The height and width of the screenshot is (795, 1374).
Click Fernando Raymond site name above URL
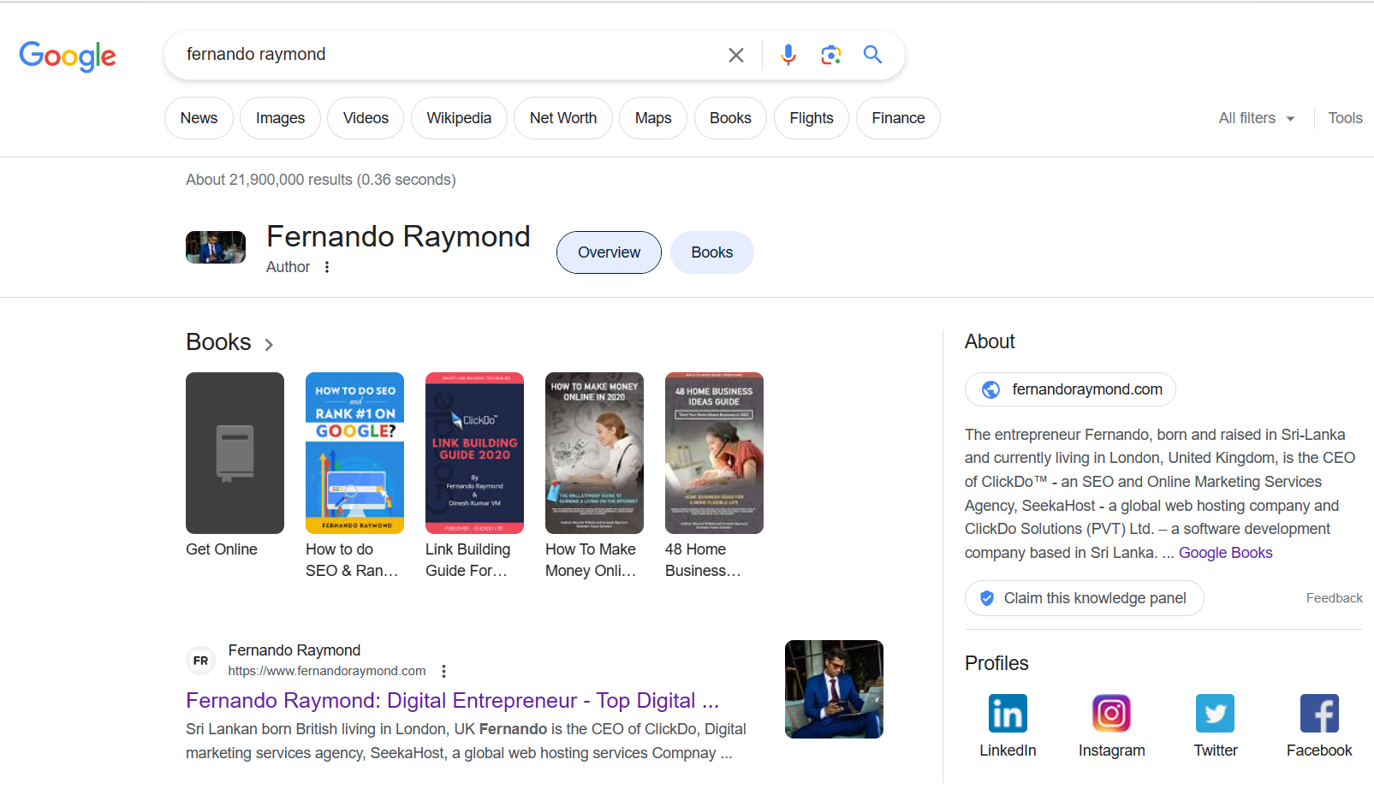294,650
